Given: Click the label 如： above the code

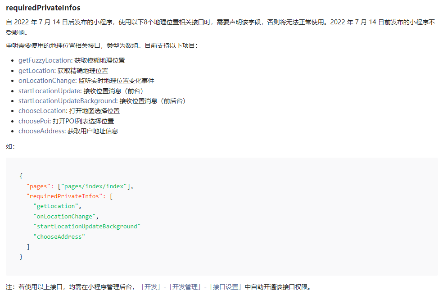Looking at the screenshot, I should click(10, 146).
